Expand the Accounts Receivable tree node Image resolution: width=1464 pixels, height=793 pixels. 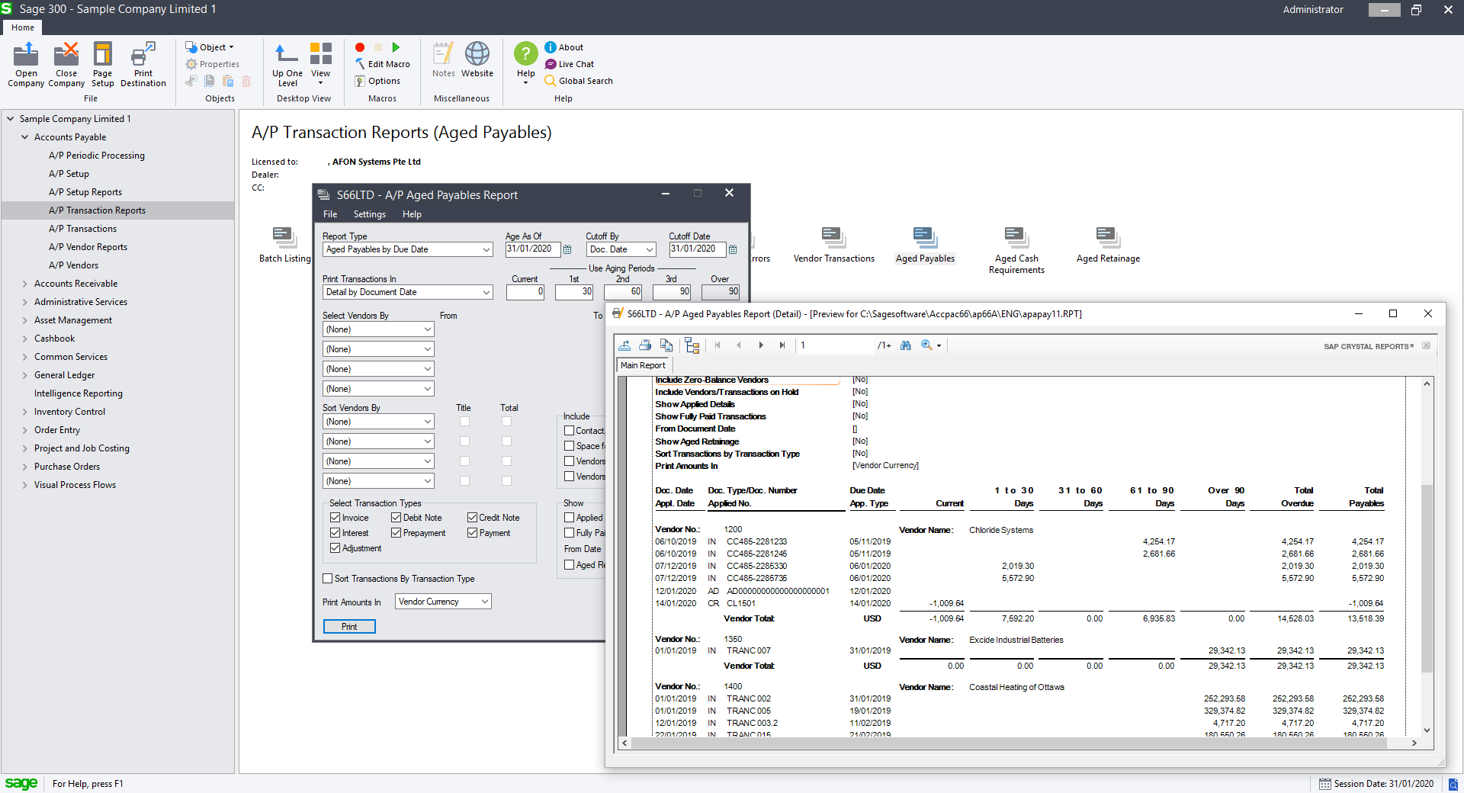coord(24,284)
